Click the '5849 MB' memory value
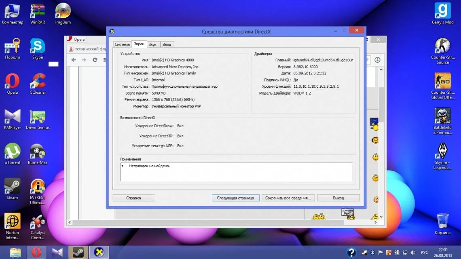 pyautogui.click(x=159, y=93)
